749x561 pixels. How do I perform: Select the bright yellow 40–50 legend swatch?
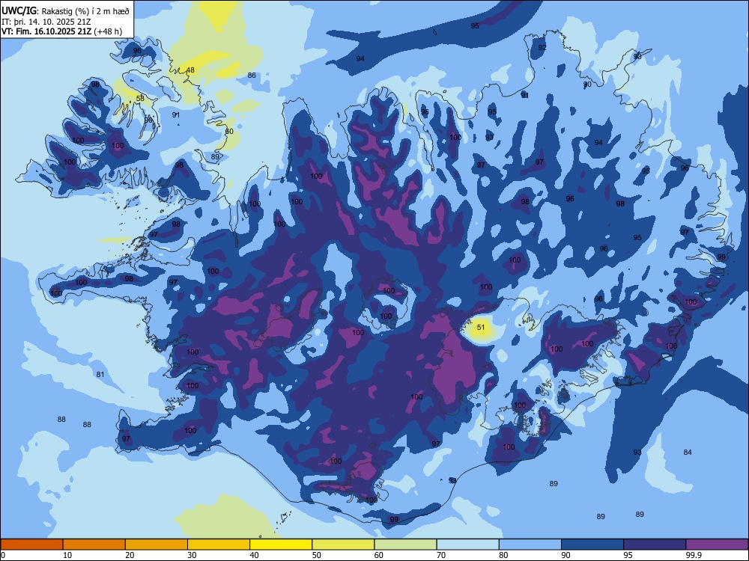pos(281,545)
